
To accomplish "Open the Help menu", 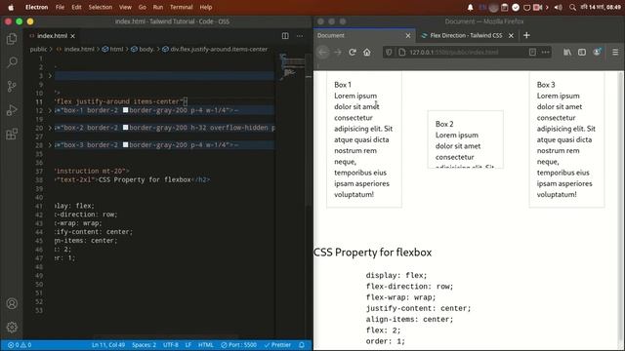I will [x=206, y=7].
